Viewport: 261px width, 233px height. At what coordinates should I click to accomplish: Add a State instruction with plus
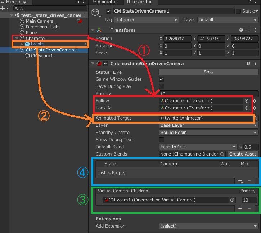(x=240, y=181)
